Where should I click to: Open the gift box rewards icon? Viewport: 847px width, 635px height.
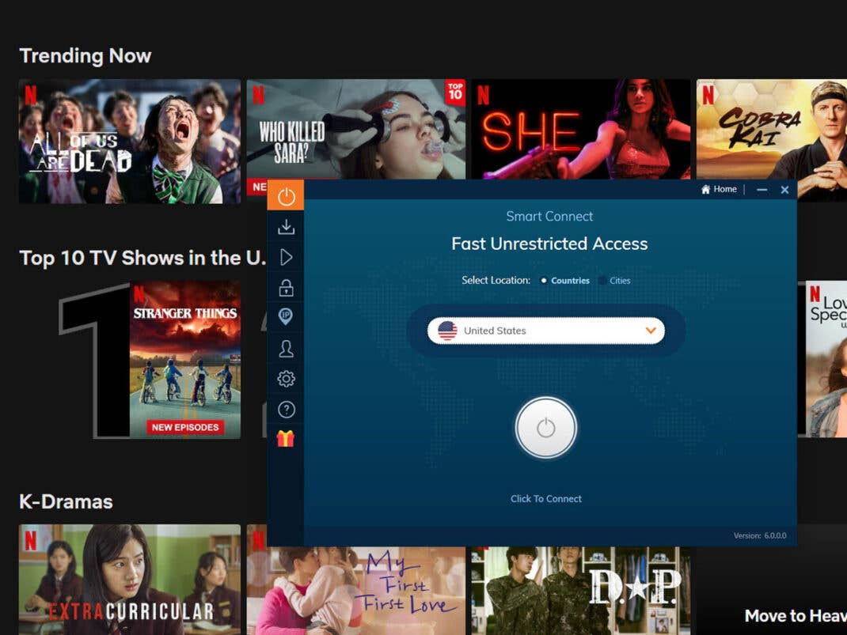pyautogui.click(x=286, y=439)
